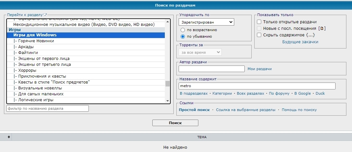Select 'по убыванию' radio button
Viewport: 352px width, 152px height.
coord(183,36)
